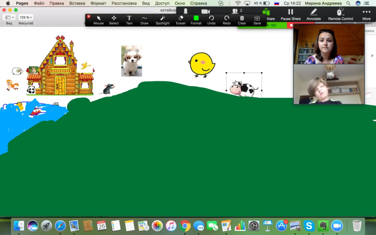
Task: Redo the annotation
Action: point(227,20)
